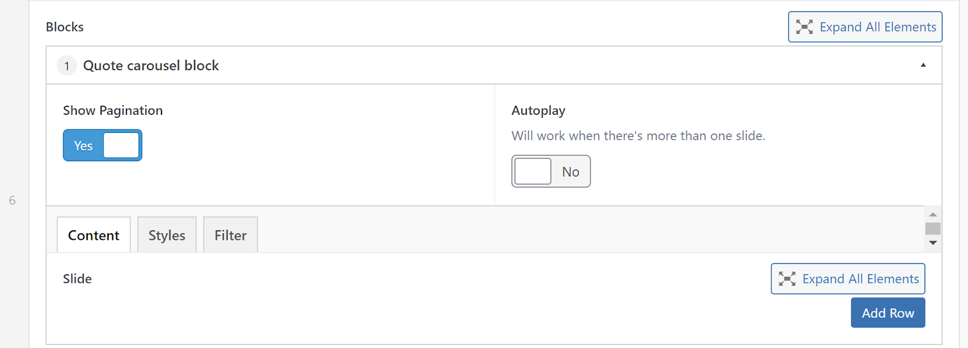Open the Filter tab
This screenshot has width=968, height=348.
pyautogui.click(x=231, y=235)
